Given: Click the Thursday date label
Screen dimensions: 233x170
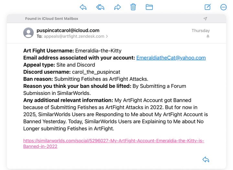Looking at the screenshot, I should 201,31.
